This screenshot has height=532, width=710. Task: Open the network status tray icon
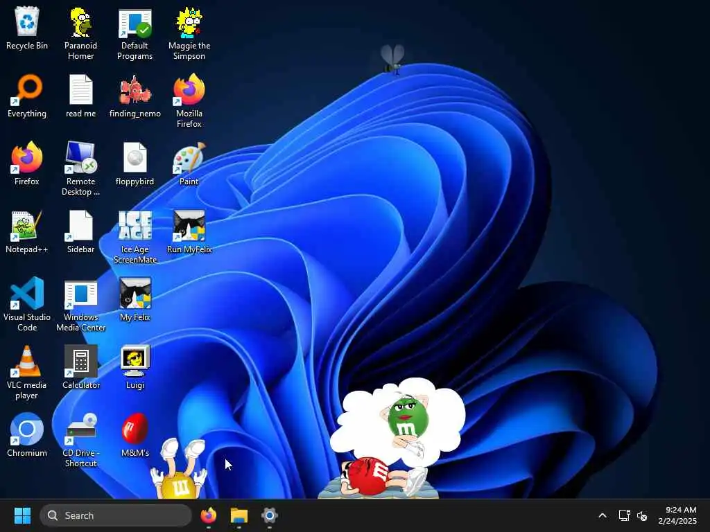pos(625,515)
